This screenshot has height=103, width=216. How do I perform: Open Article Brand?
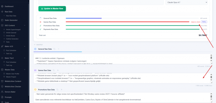click(x=10, y=36)
